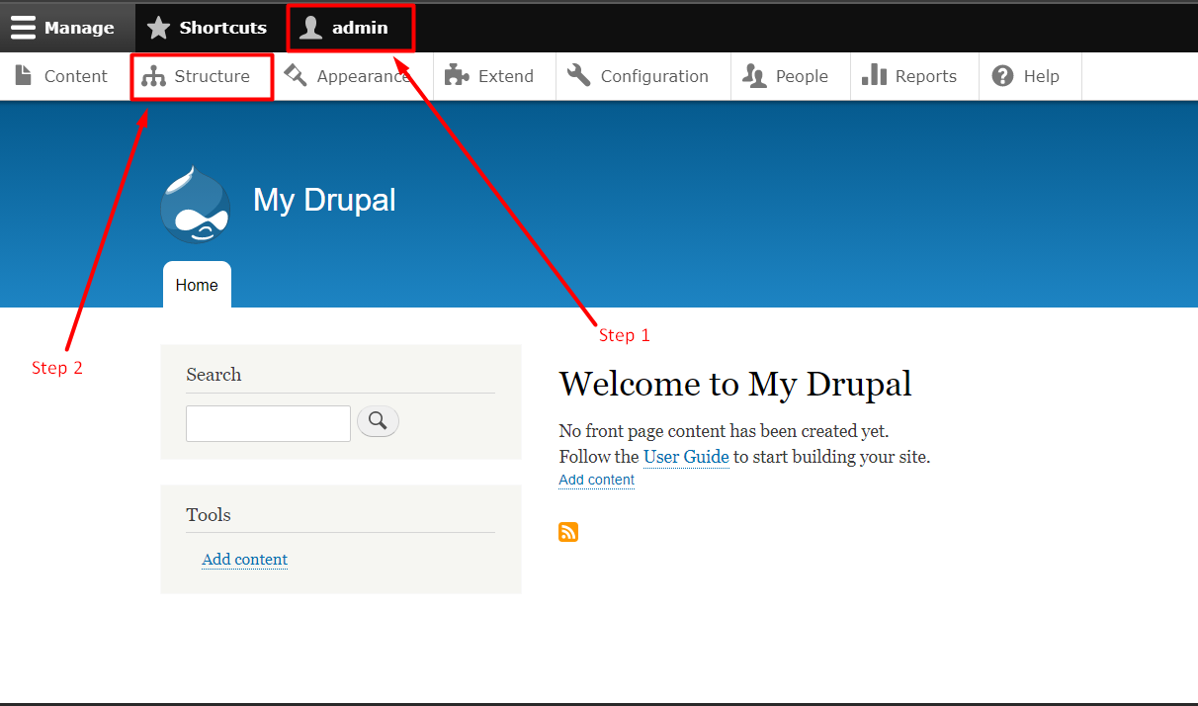Image resolution: width=1198 pixels, height=706 pixels.
Task: Click Add content below the welcome text
Action: pos(597,480)
